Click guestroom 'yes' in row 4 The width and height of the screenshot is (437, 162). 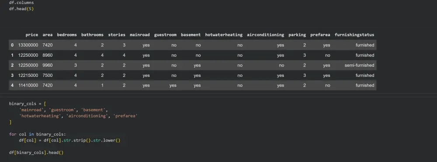[173, 86]
